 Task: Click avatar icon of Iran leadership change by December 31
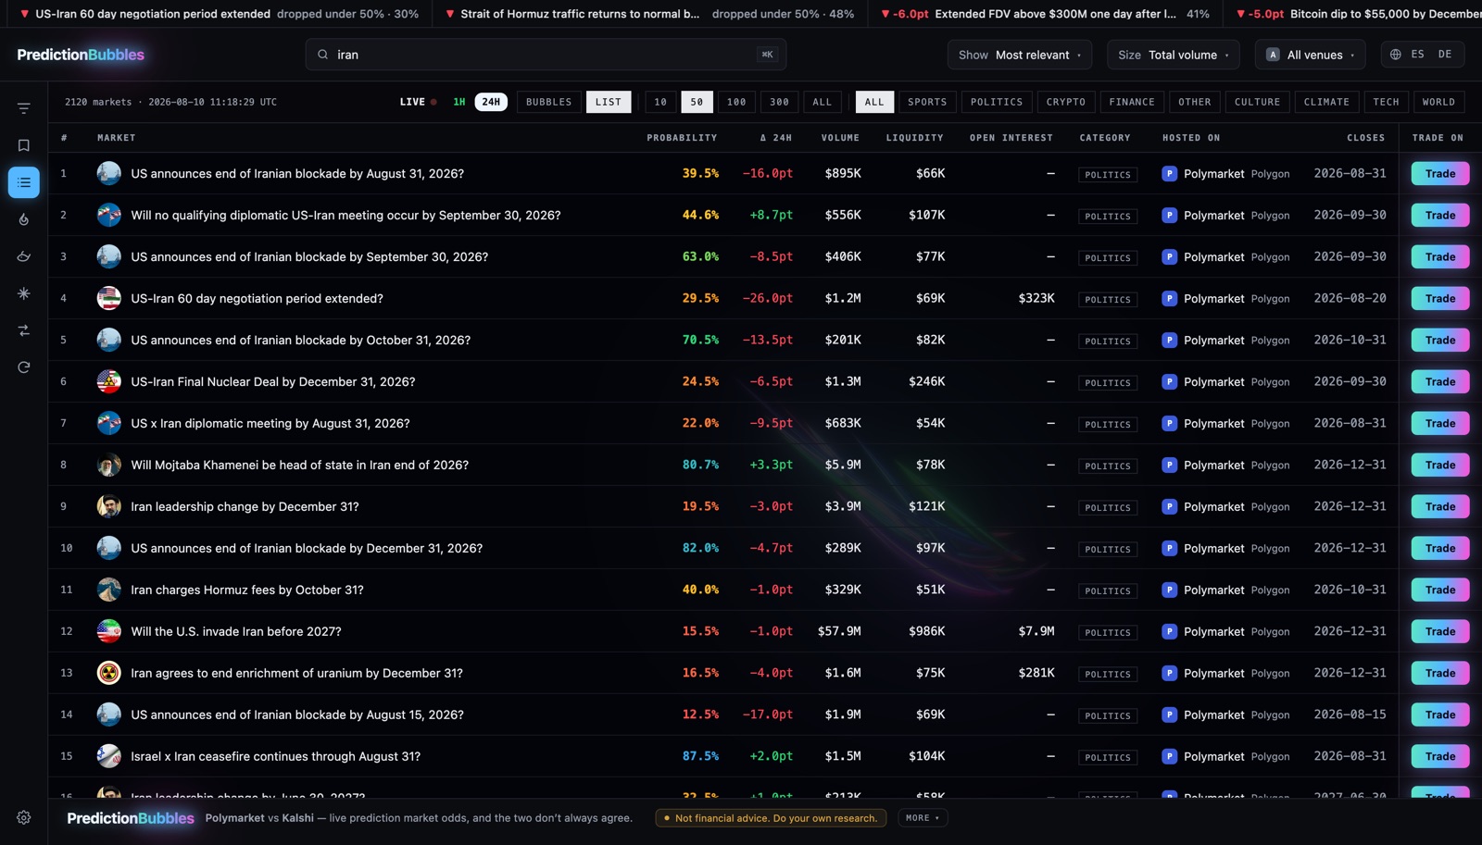[109, 506]
